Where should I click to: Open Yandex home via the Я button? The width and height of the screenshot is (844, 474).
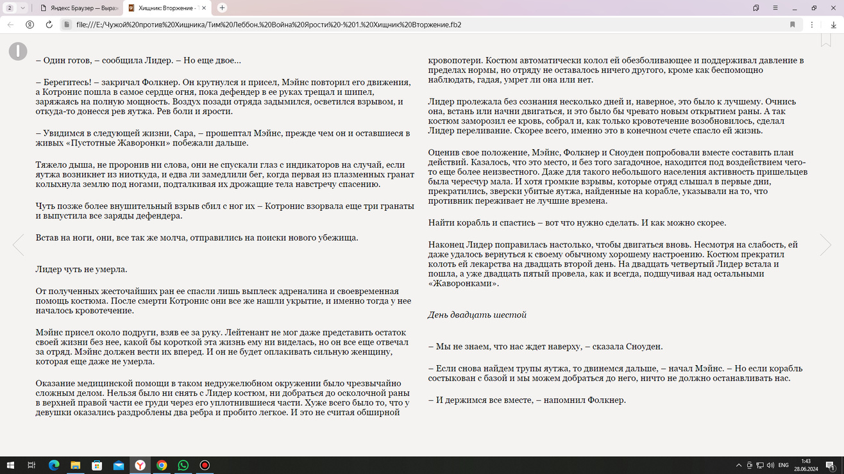coord(30,24)
